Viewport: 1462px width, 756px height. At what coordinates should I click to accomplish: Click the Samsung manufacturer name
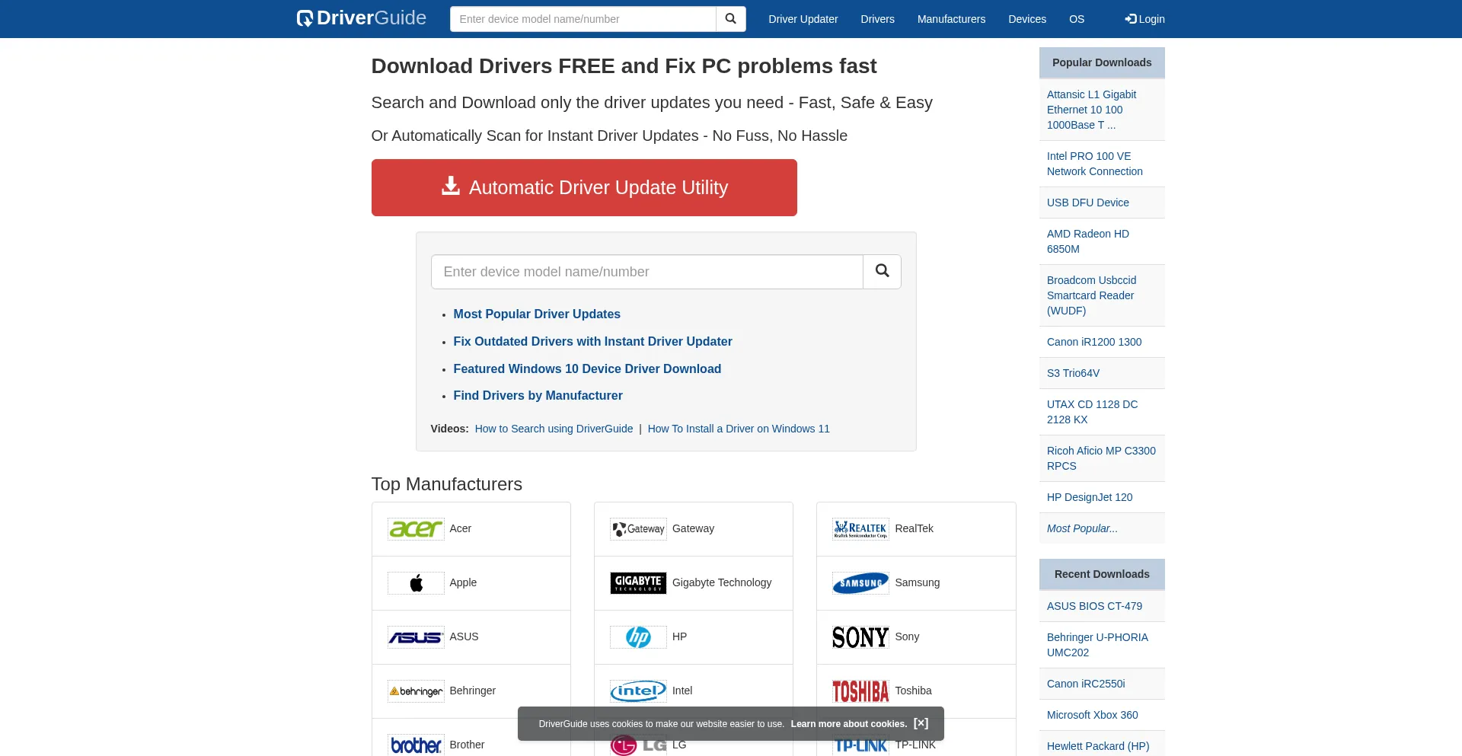pos(917,582)
